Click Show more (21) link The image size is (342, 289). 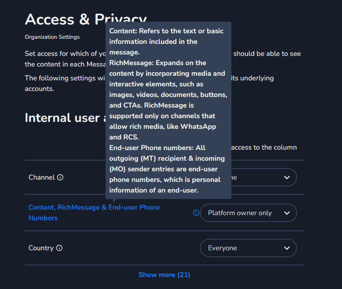coord(164,275)
